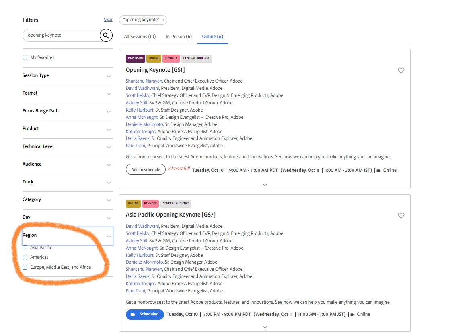450x335 pixels.
Task: Expand Opening Keynote [GS1] details chevron
Action: [265, 185]
